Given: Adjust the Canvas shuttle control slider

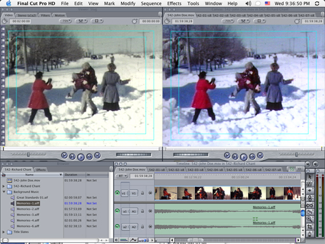Looking at the screenshot, I should point(296,154).
